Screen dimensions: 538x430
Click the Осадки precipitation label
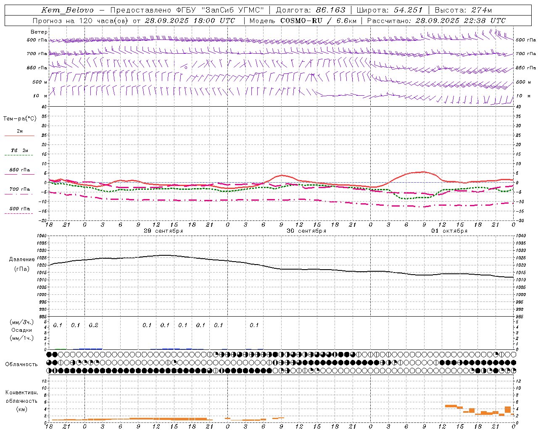click(22, 330)
